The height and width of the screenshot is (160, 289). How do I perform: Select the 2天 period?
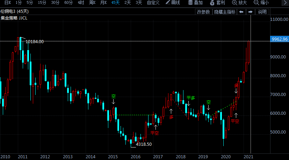pyautogui.click(x=128, y=2)
